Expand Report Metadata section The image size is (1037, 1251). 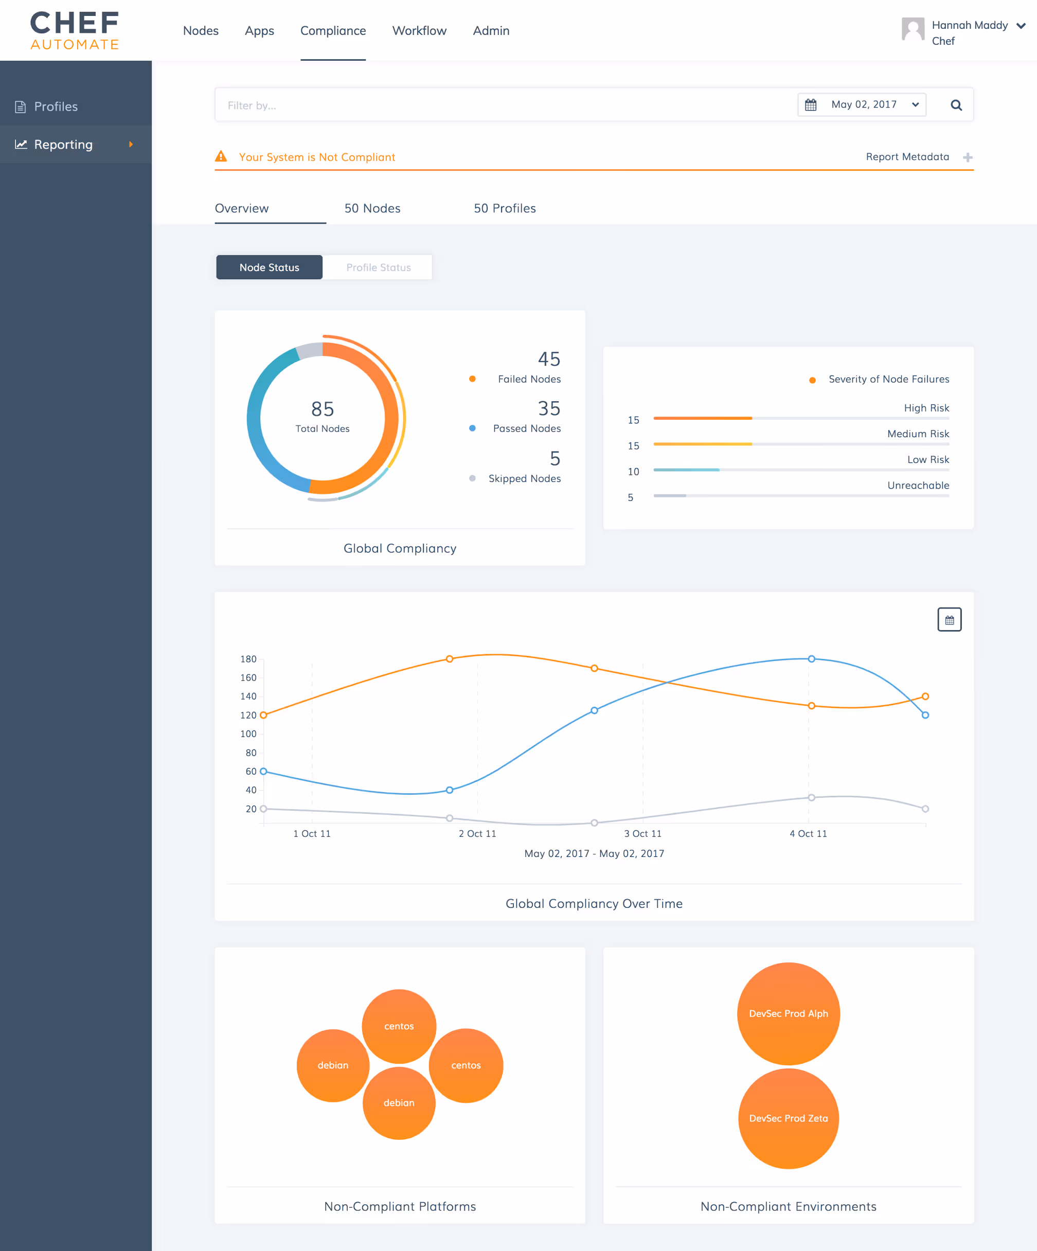(919, 157)
